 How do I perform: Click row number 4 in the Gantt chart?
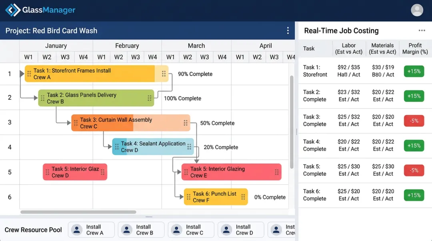point(10,147)
